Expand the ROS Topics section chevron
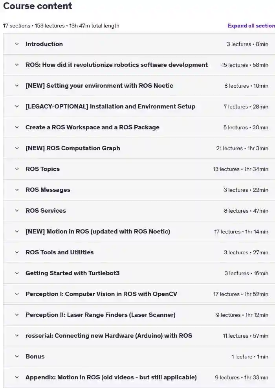275x388 pixels. click(x=17, y=169)
